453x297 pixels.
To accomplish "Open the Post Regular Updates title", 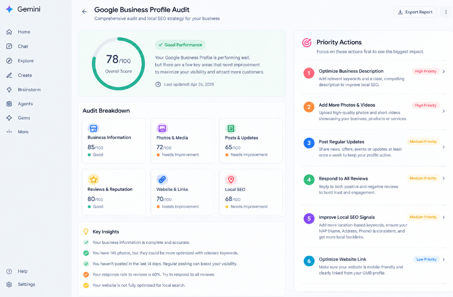I will point(342,142).
